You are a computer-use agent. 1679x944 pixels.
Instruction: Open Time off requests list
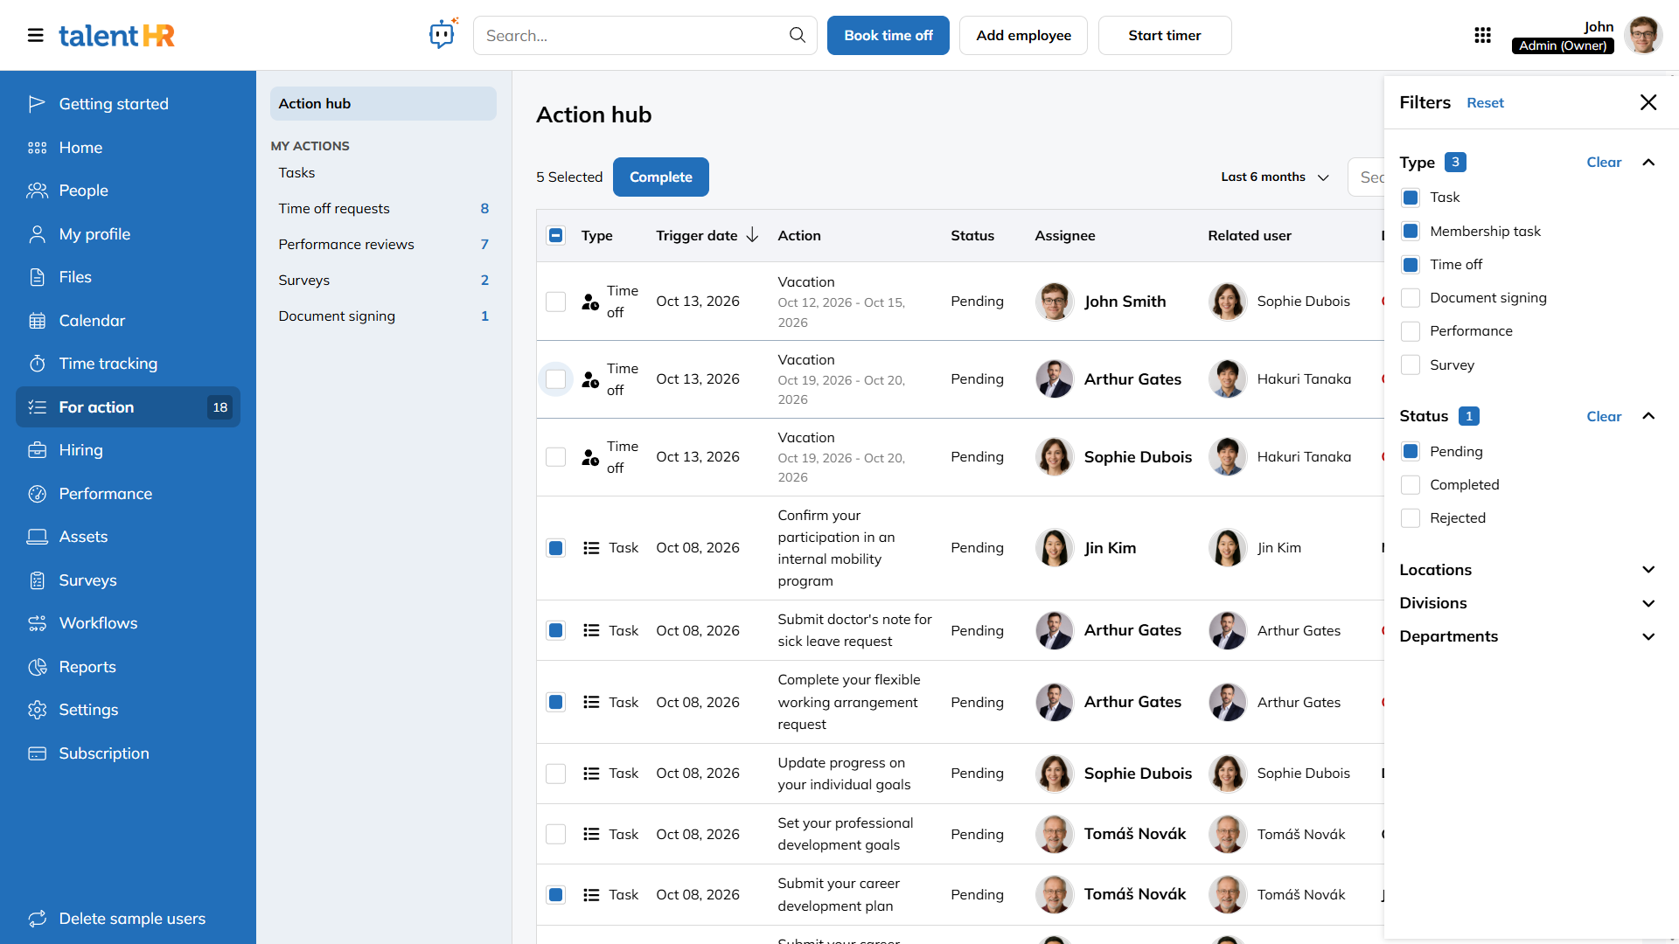point(383,209)
